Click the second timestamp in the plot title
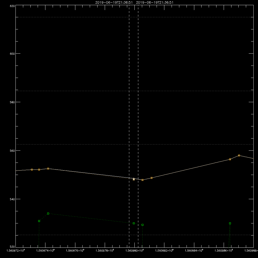This screenshot has width=258, height=258. pyautogui.click(x=155, y=3)
